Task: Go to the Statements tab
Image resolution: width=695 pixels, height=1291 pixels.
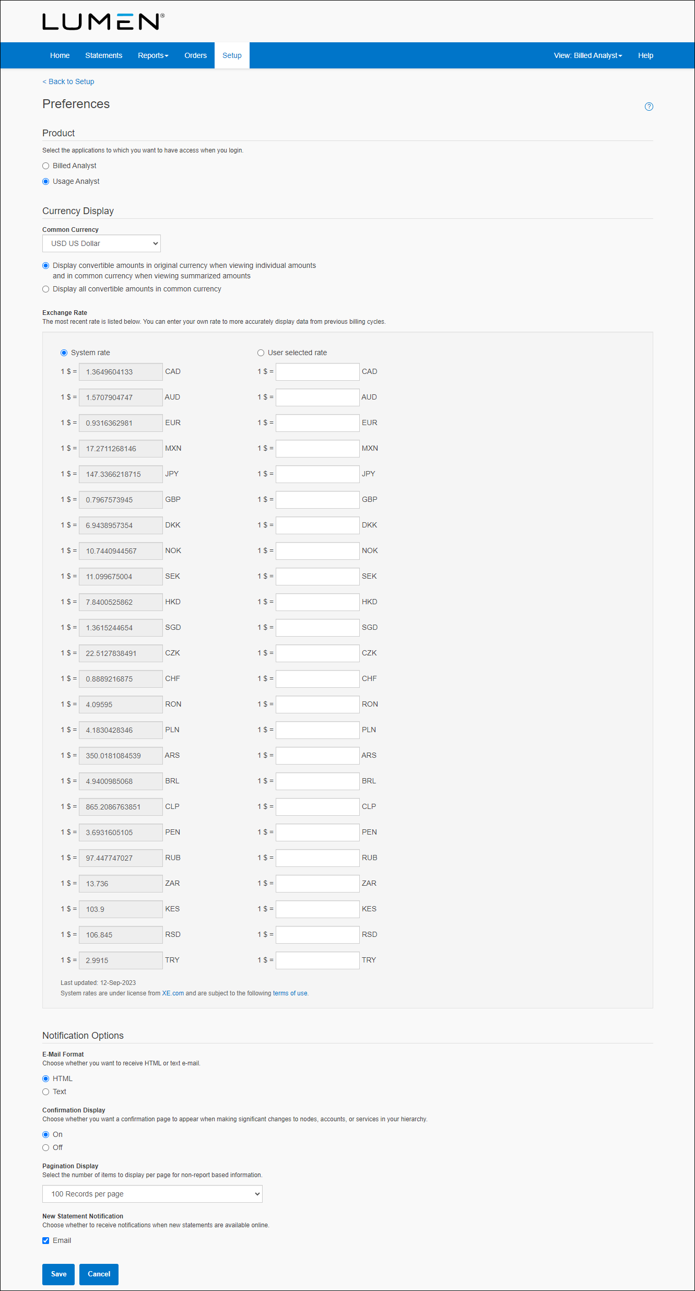Action: (x=104, y=55)
